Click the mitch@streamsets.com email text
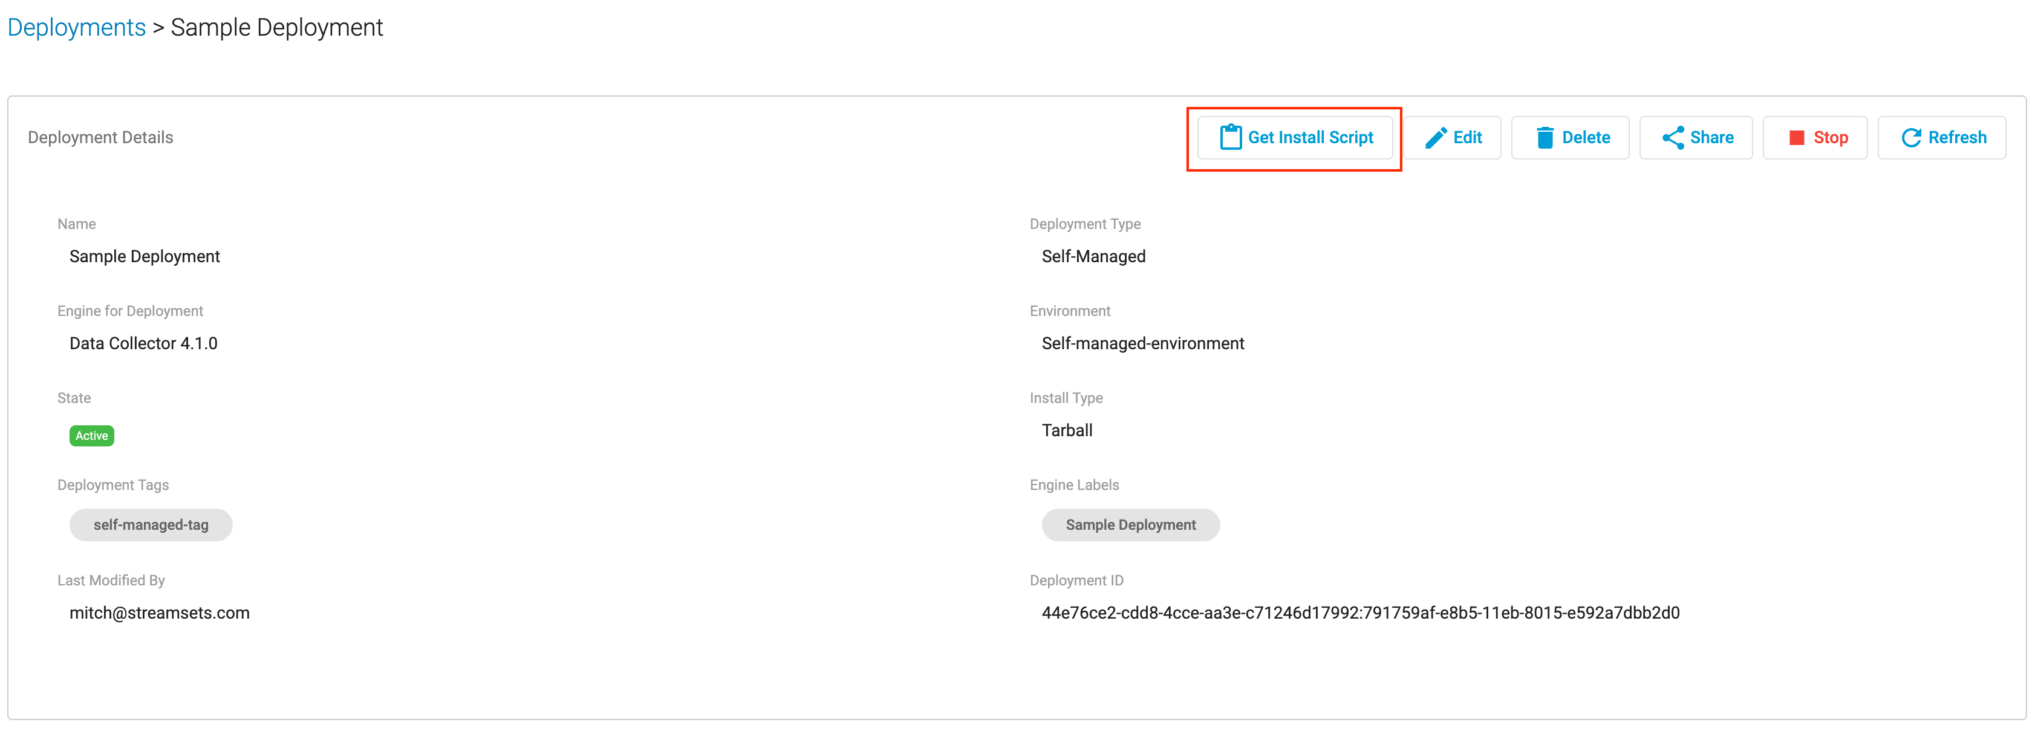This screenshot has width=2038, height=731. tap(159, 613)
